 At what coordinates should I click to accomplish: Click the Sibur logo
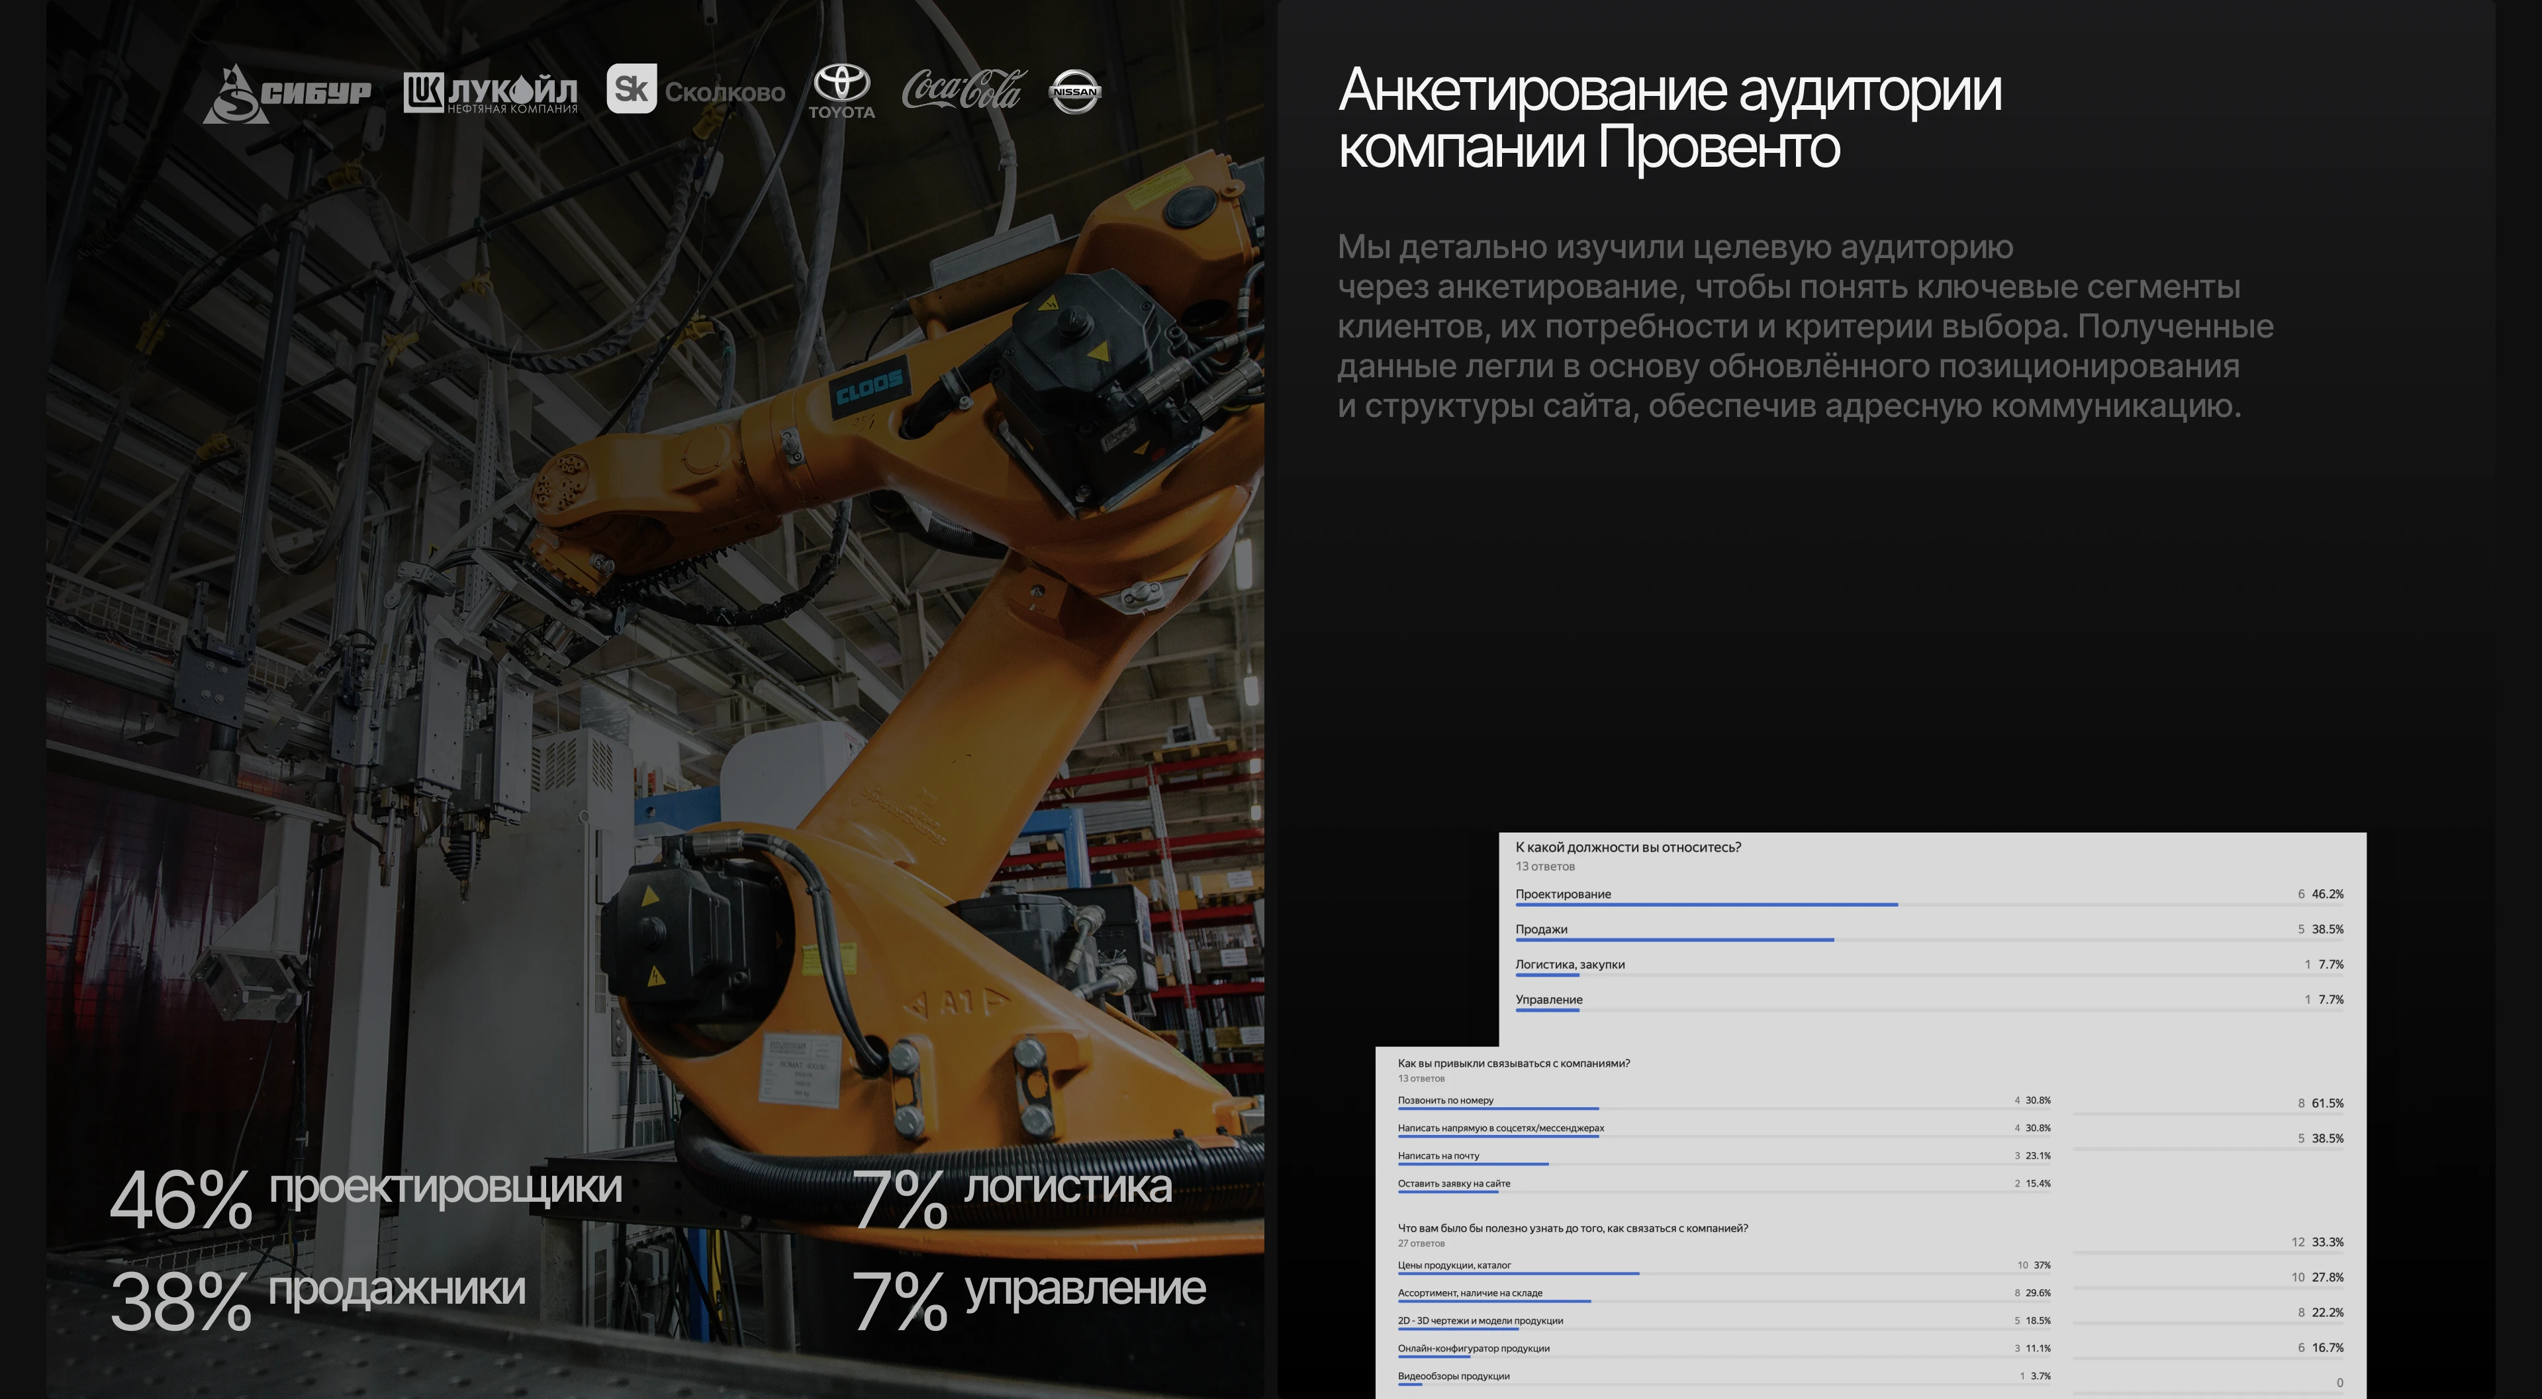click(x=286, y=94)
